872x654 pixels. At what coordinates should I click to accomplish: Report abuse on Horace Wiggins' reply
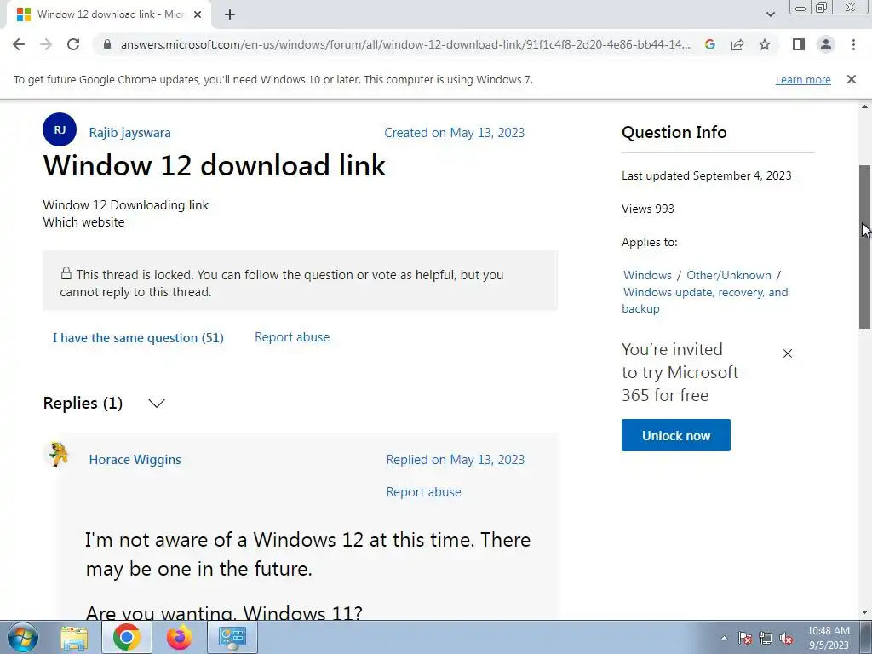424,492
